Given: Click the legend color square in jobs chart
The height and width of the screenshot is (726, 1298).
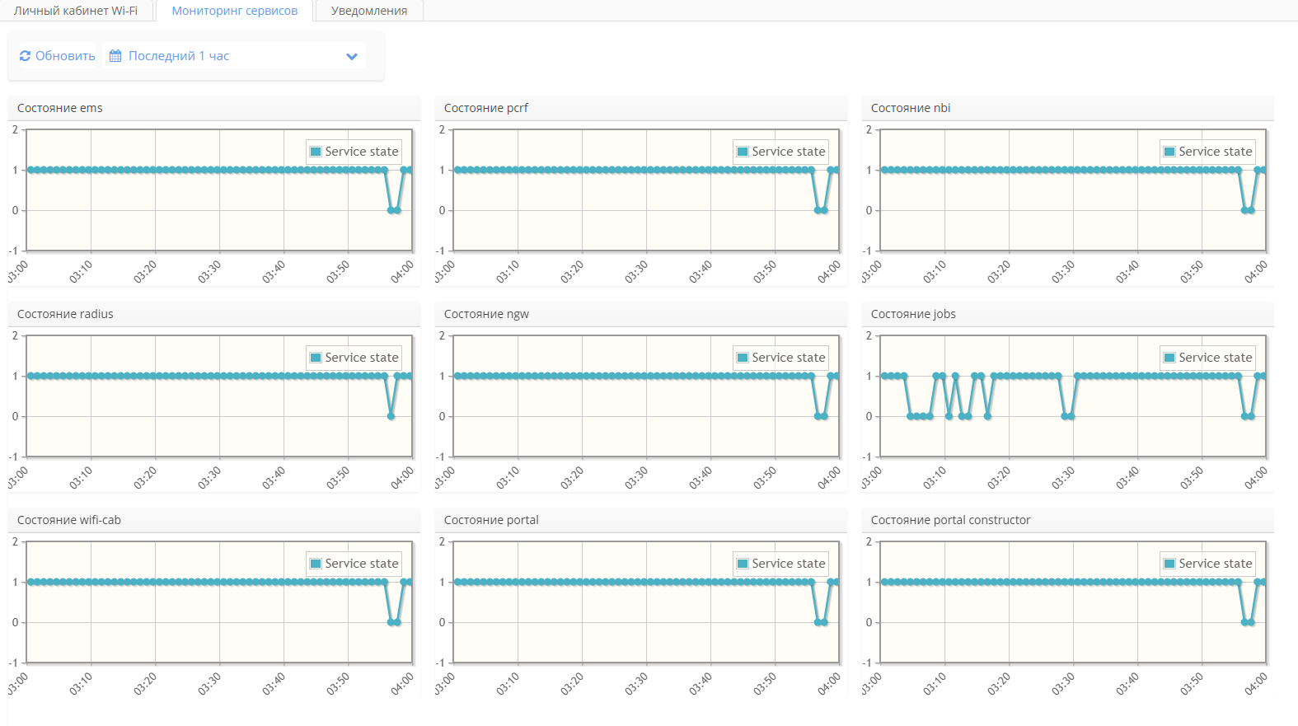Looking at the screenshot, I should pyautogui.click(x=1169, y=358).
